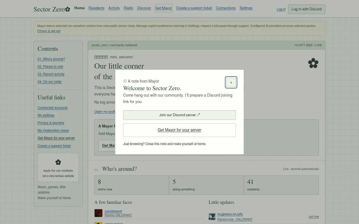Go to the Home nav item

[79, 8]
